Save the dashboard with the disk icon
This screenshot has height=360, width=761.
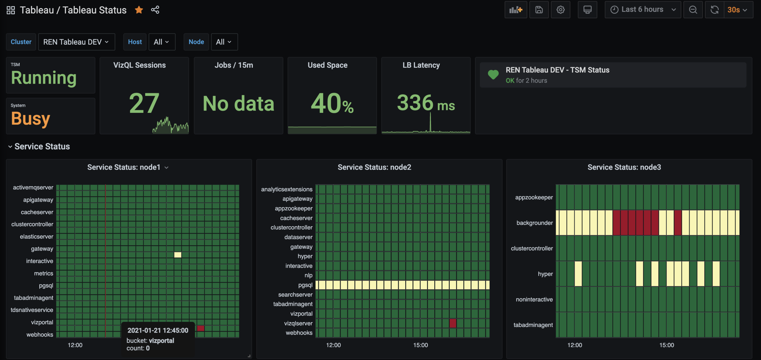[539, 10]
